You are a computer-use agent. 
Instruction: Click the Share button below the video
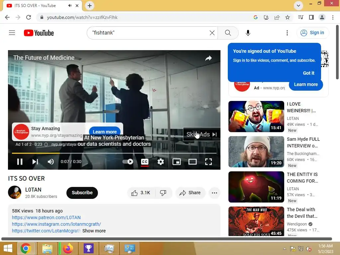(x=190, y=193)
